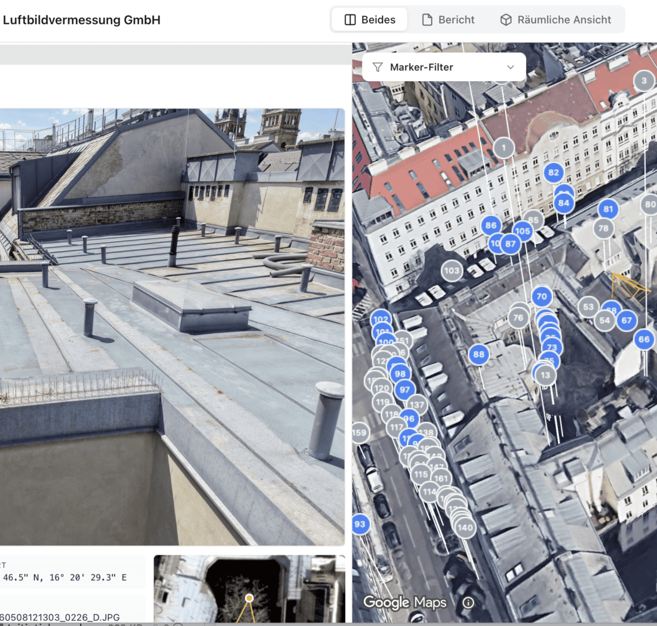This screenshot has height=626, width=657.
Task: Open the rooftop drone photo
Action: (172, 327)
